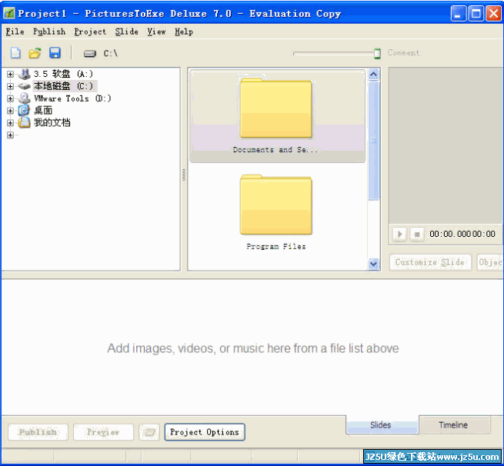Select 3.5 软盘 (A:) in the folder tree

coord(63,74)
